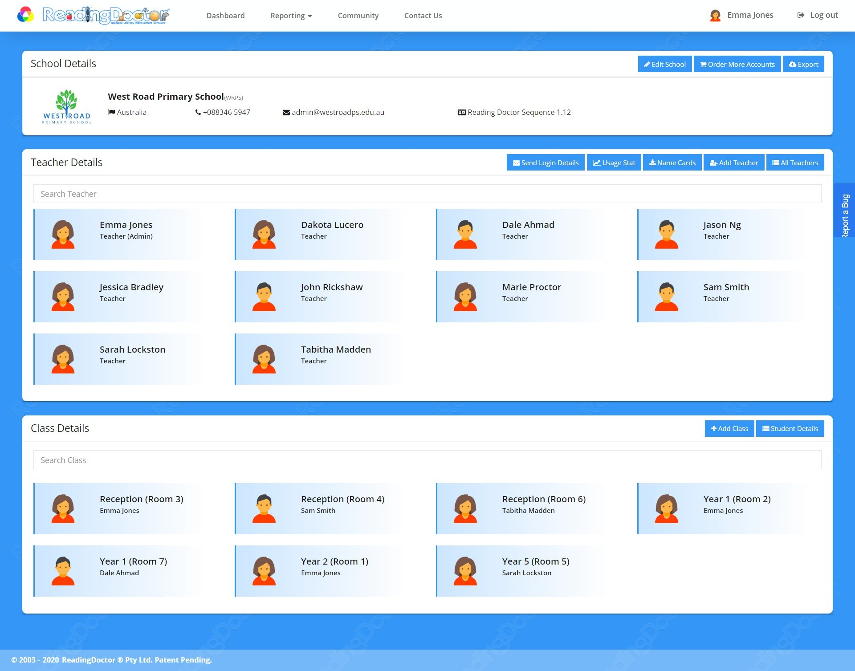Open the Dashboard menu item
Screen dimensions: 855x671
[x=225, y=16]
